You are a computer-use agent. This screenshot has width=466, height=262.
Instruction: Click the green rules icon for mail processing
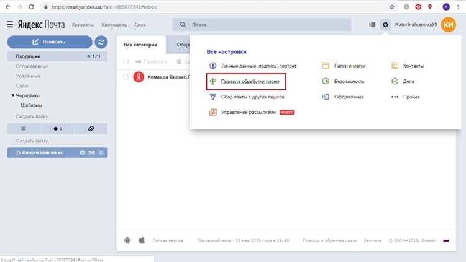pyautogui.click(x=212, y=81)
